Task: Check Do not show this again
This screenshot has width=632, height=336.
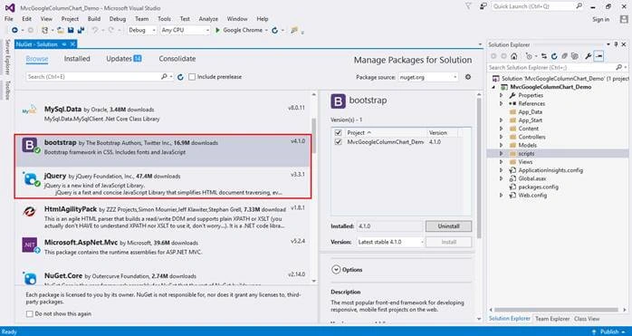Action: point(29,314)
